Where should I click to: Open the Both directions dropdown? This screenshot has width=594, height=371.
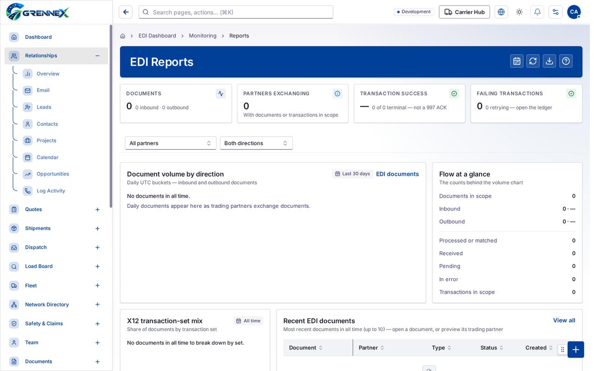coord(256,143)
